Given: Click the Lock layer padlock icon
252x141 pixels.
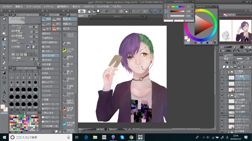Looking at the screenshot, I should pos(234,62).
